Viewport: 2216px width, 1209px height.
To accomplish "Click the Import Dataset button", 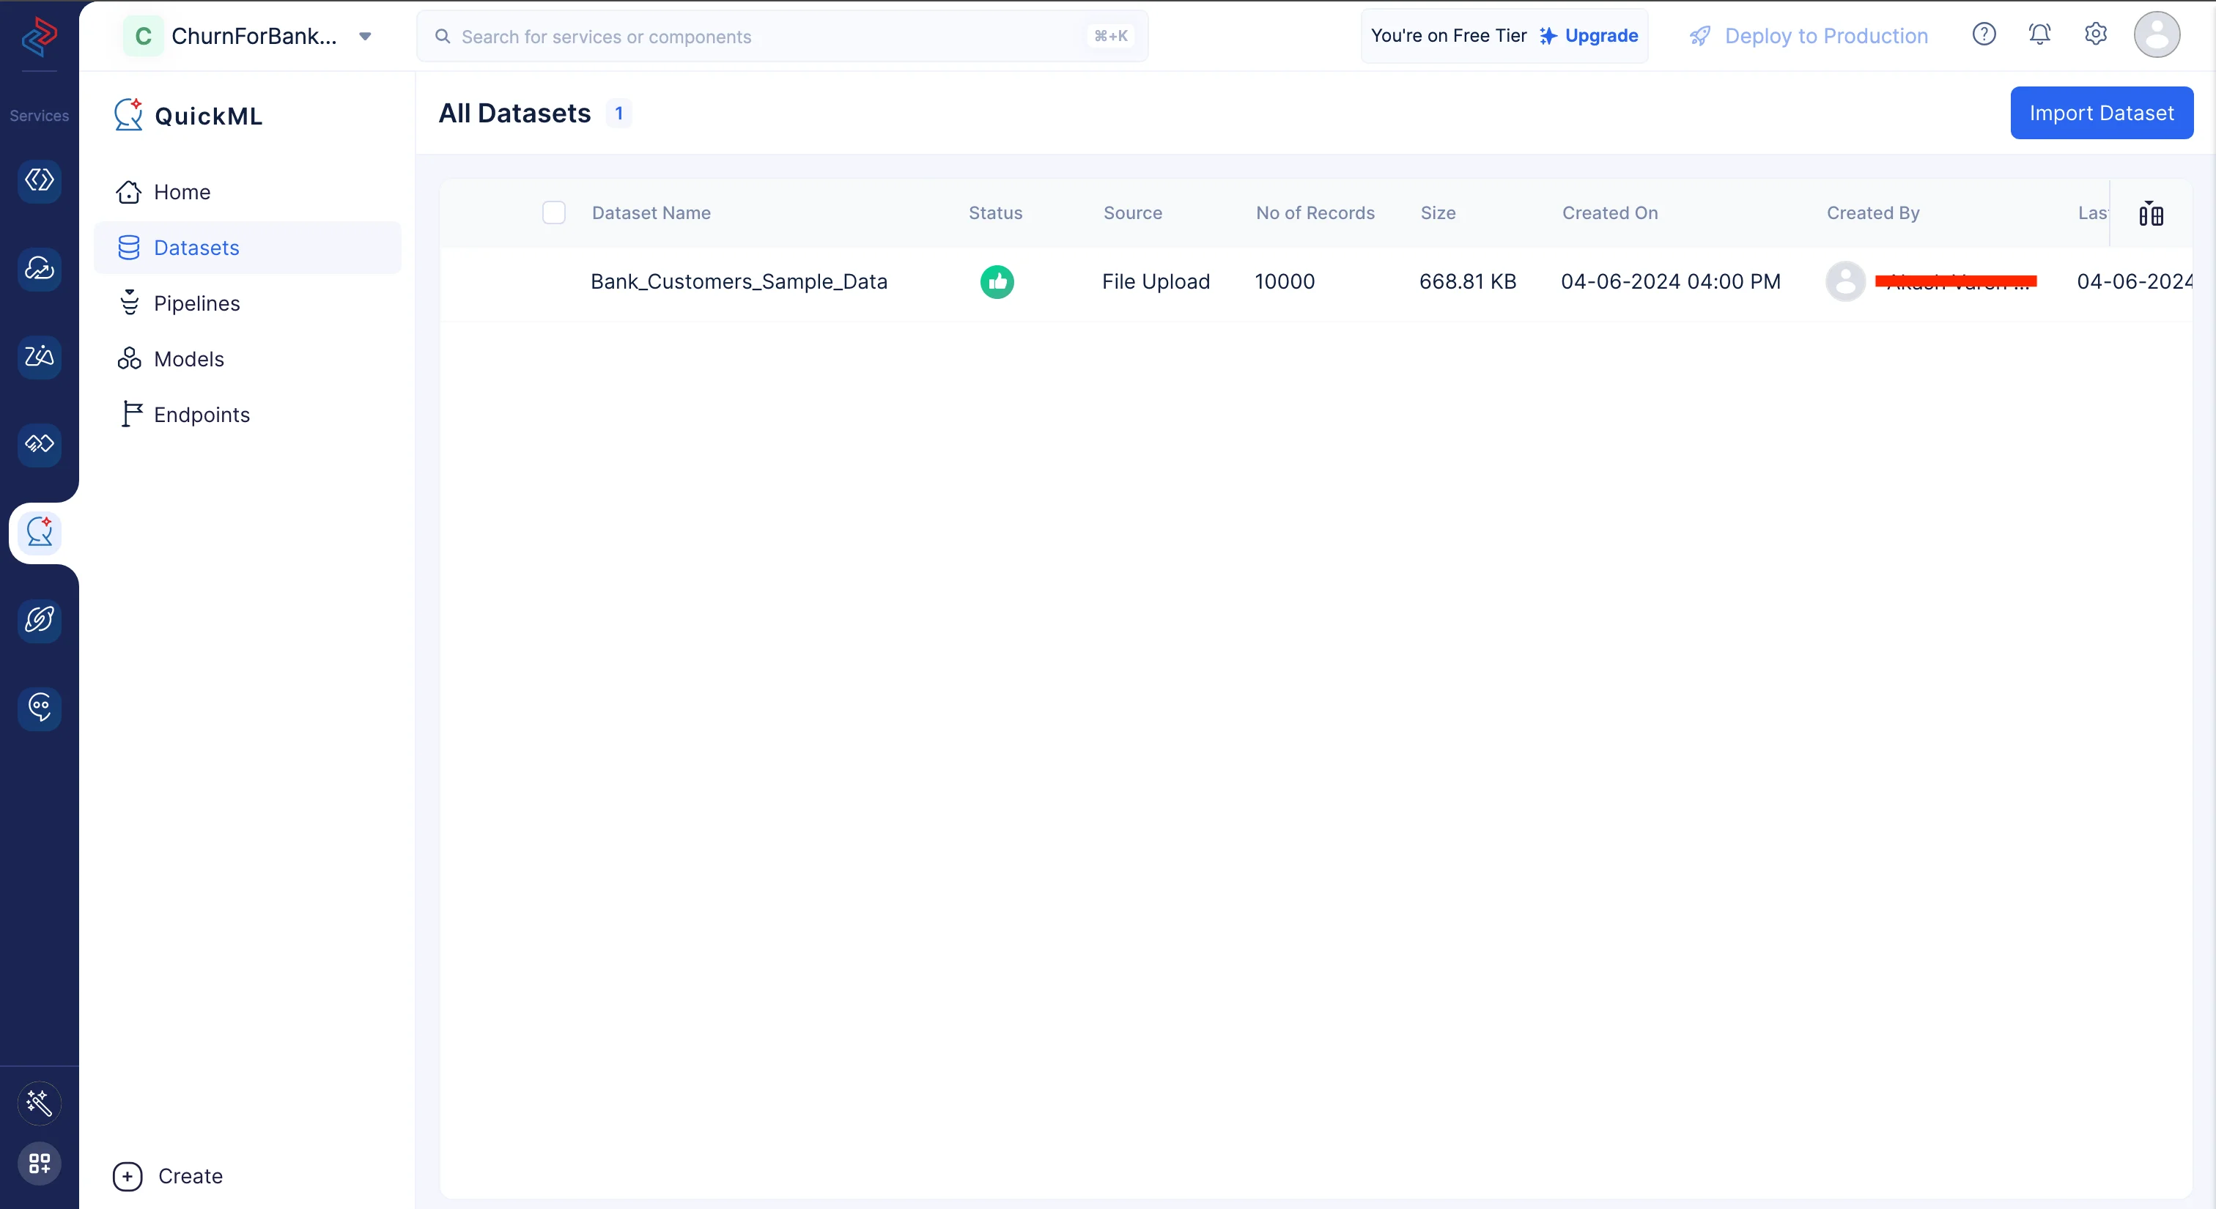I will 2101,113.
